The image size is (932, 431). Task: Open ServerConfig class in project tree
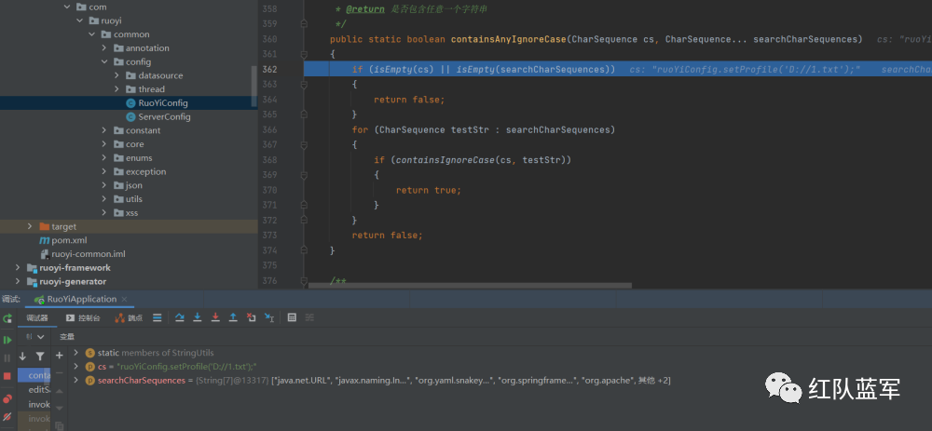[164, 116]
